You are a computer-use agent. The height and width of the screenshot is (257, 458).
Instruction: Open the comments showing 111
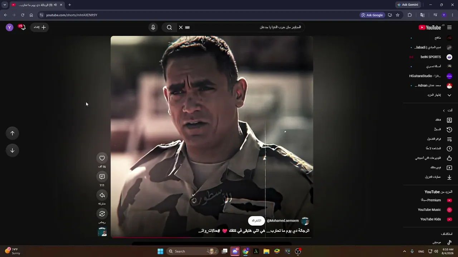click(x=102, y=177)
